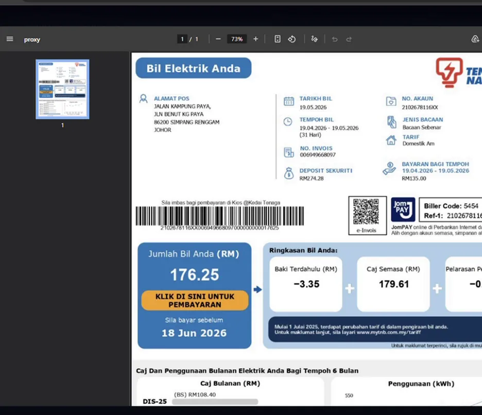This screenshot has width=482, height=415.
Task: Click the Caj Bulanan (RM) heading
Action: 230,384
